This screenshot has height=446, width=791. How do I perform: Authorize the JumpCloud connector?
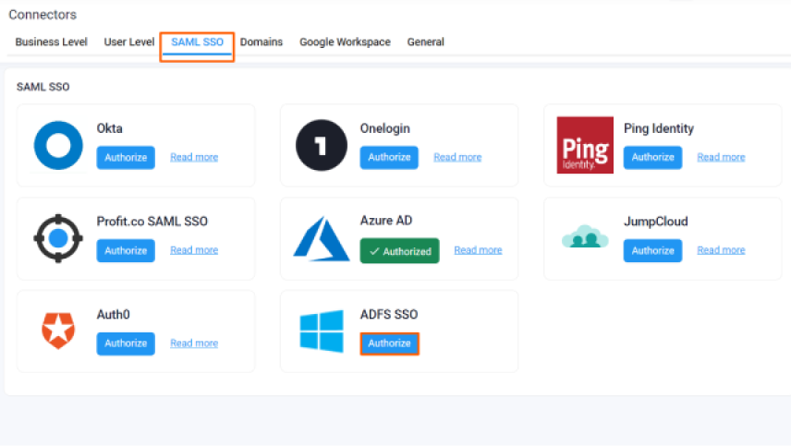tap(652, 250)
